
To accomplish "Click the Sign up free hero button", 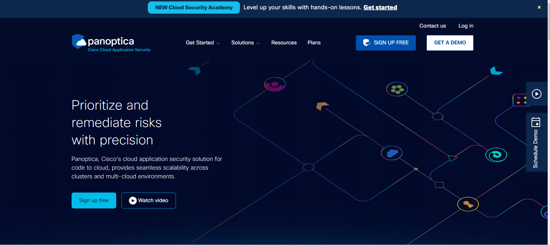I will (x=94, y=200).
